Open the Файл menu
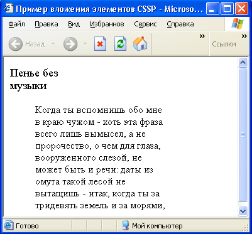 (x=16, y=24)
